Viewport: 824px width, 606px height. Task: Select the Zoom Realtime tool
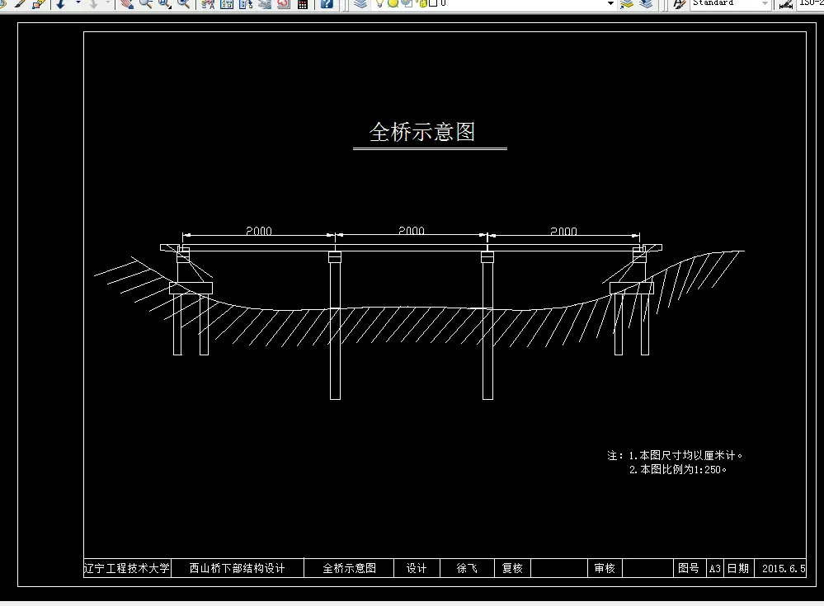click(x=145, y=3)
